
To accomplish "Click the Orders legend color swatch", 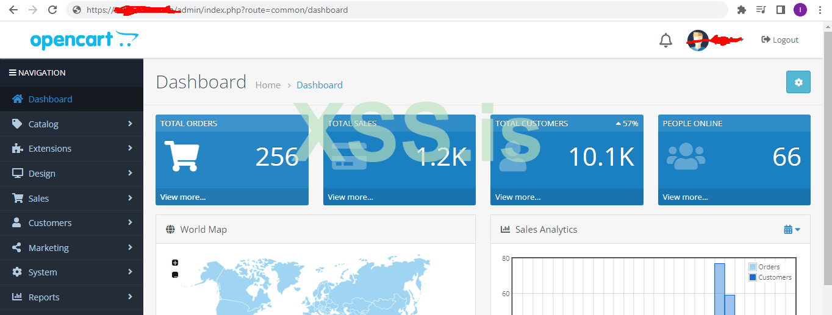I will point(753,267).
